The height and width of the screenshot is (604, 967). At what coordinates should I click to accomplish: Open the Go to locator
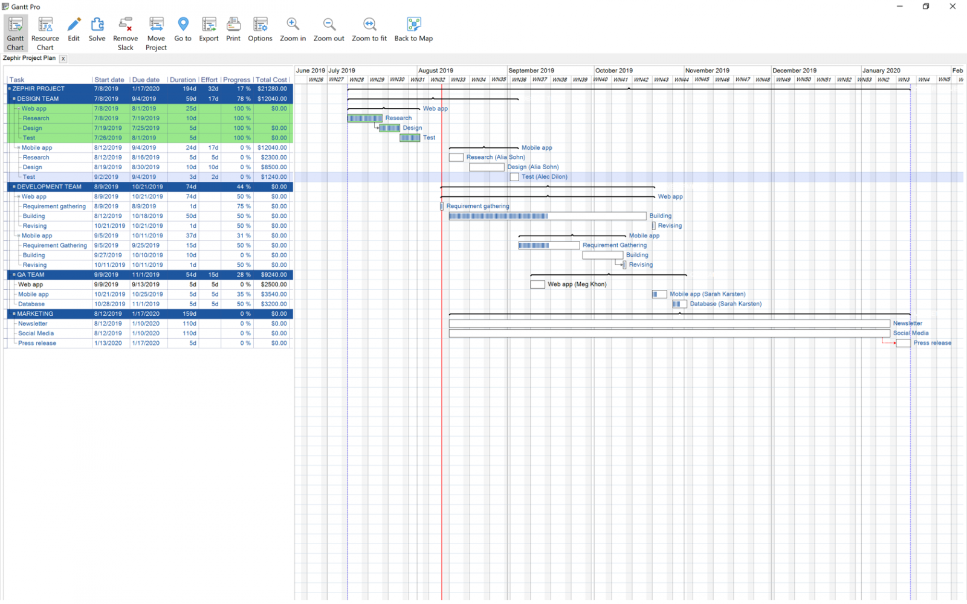pos(183,30)
